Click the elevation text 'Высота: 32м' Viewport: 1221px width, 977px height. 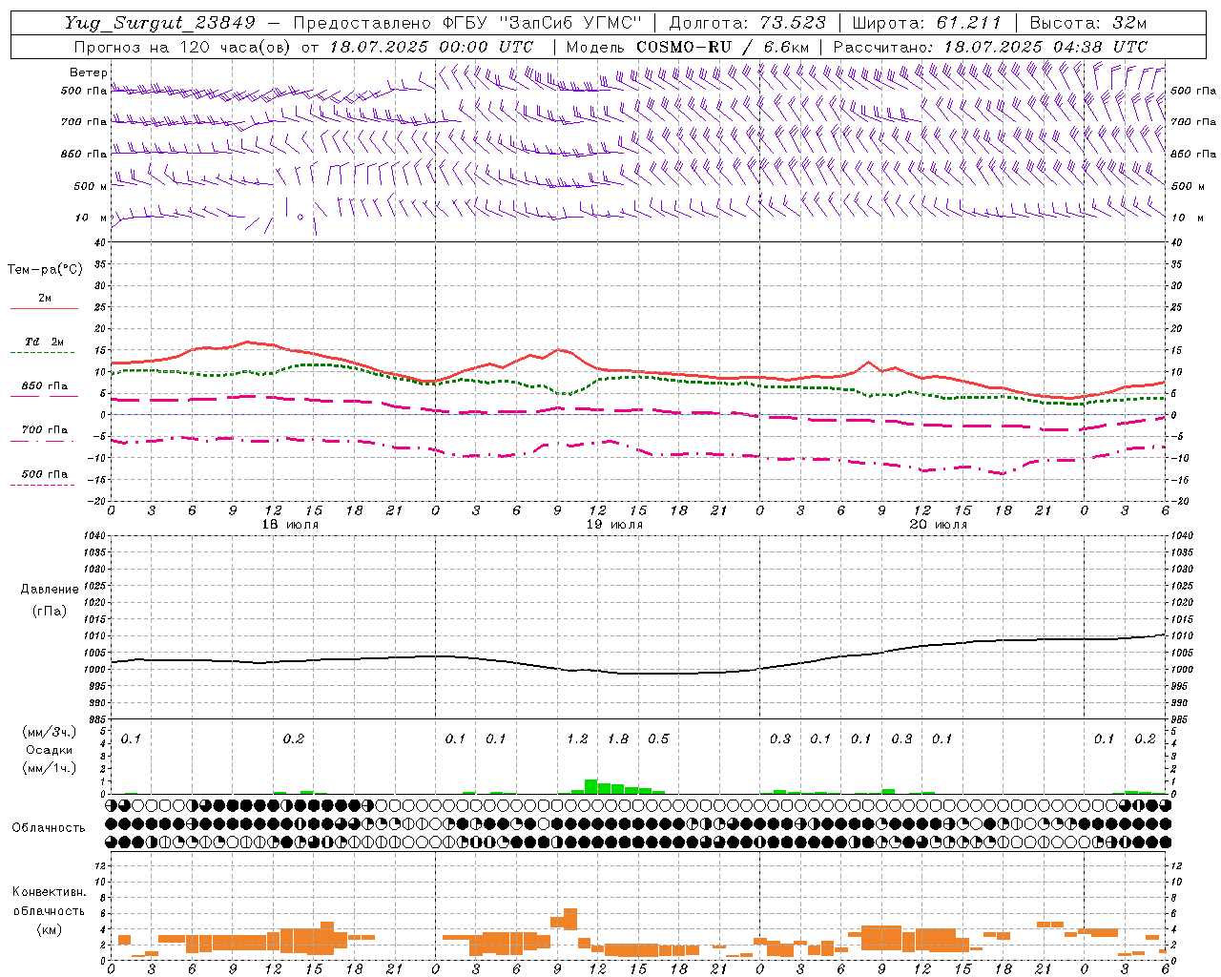[x=1086, y=23]
